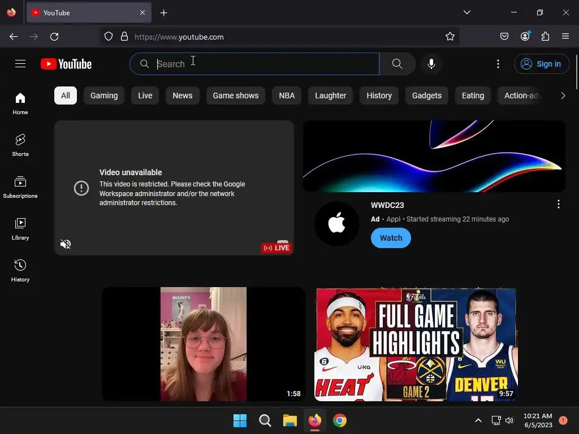The image size is (579, 434).
Task: Reload the page with refresh icon
Action: point(54,37)
